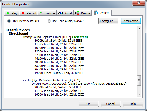147x111 pixels.
Task: Click the 44100Hz format line
Action: [59, 59]
